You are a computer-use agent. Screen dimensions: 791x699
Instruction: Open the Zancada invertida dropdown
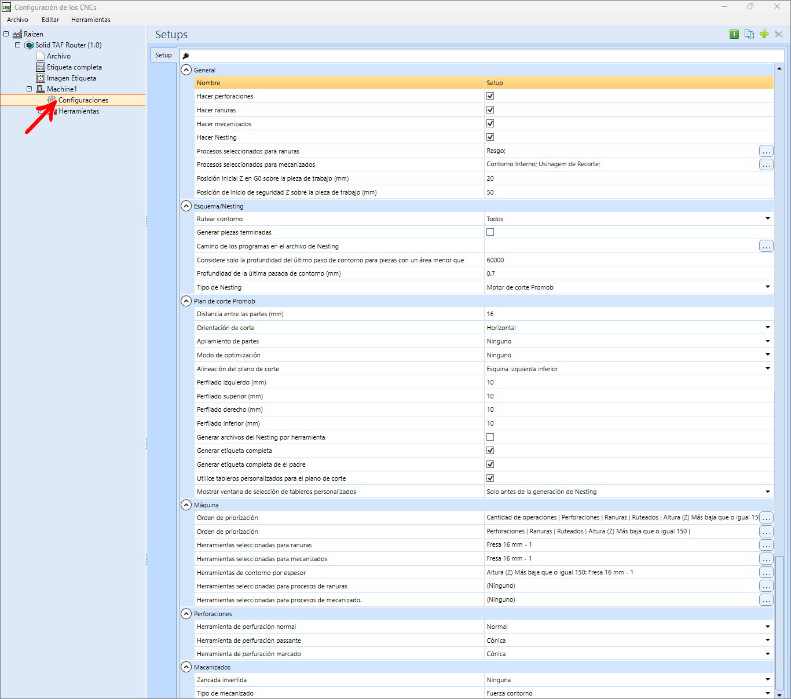(768, 680)
